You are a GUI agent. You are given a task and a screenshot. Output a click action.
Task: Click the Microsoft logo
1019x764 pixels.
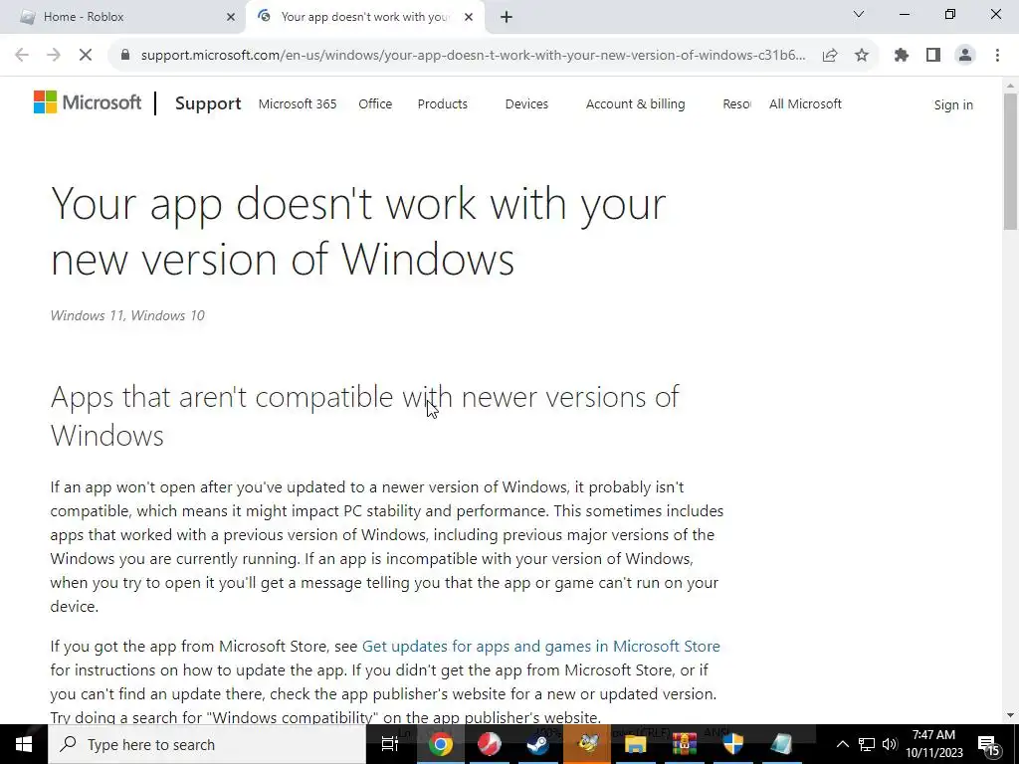point(88,102)
